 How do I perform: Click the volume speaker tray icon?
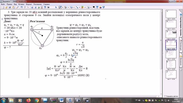(168, 100)
